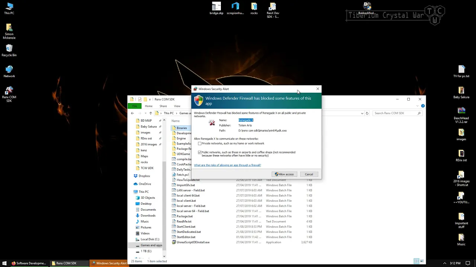Select REnx ost in navigation pane
The image size is (476, 267).
click(x=146, y=138)
